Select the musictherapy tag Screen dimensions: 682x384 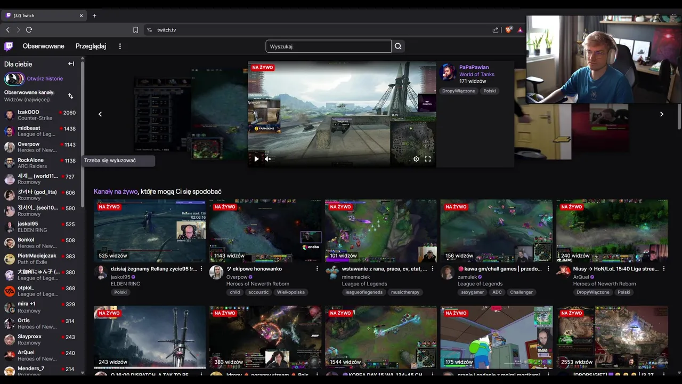tap(405, 292)
